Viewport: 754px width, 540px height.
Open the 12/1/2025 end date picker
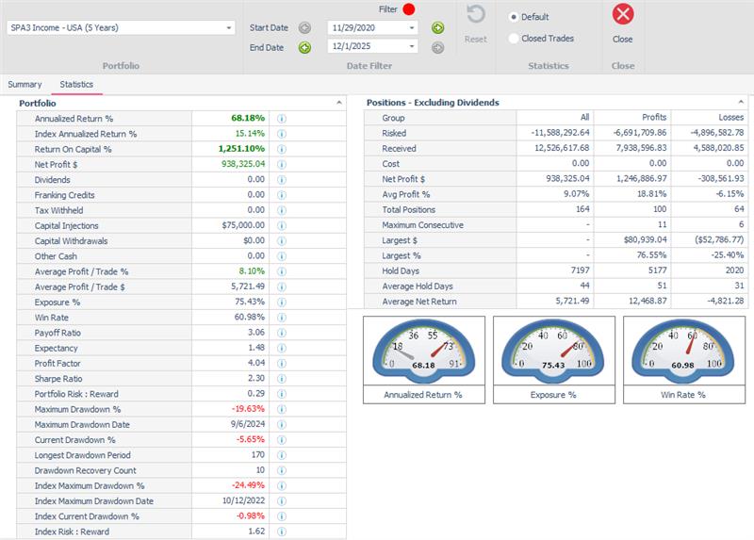point(412,46)
